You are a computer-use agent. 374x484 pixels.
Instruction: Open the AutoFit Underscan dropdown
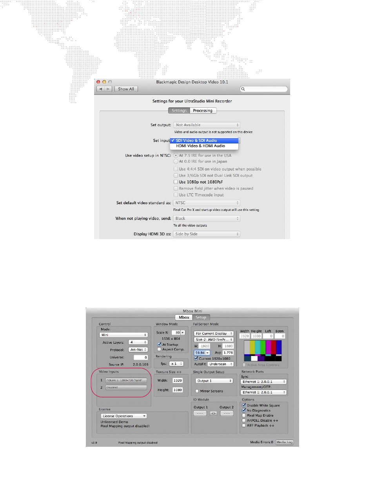coord(221,364)
